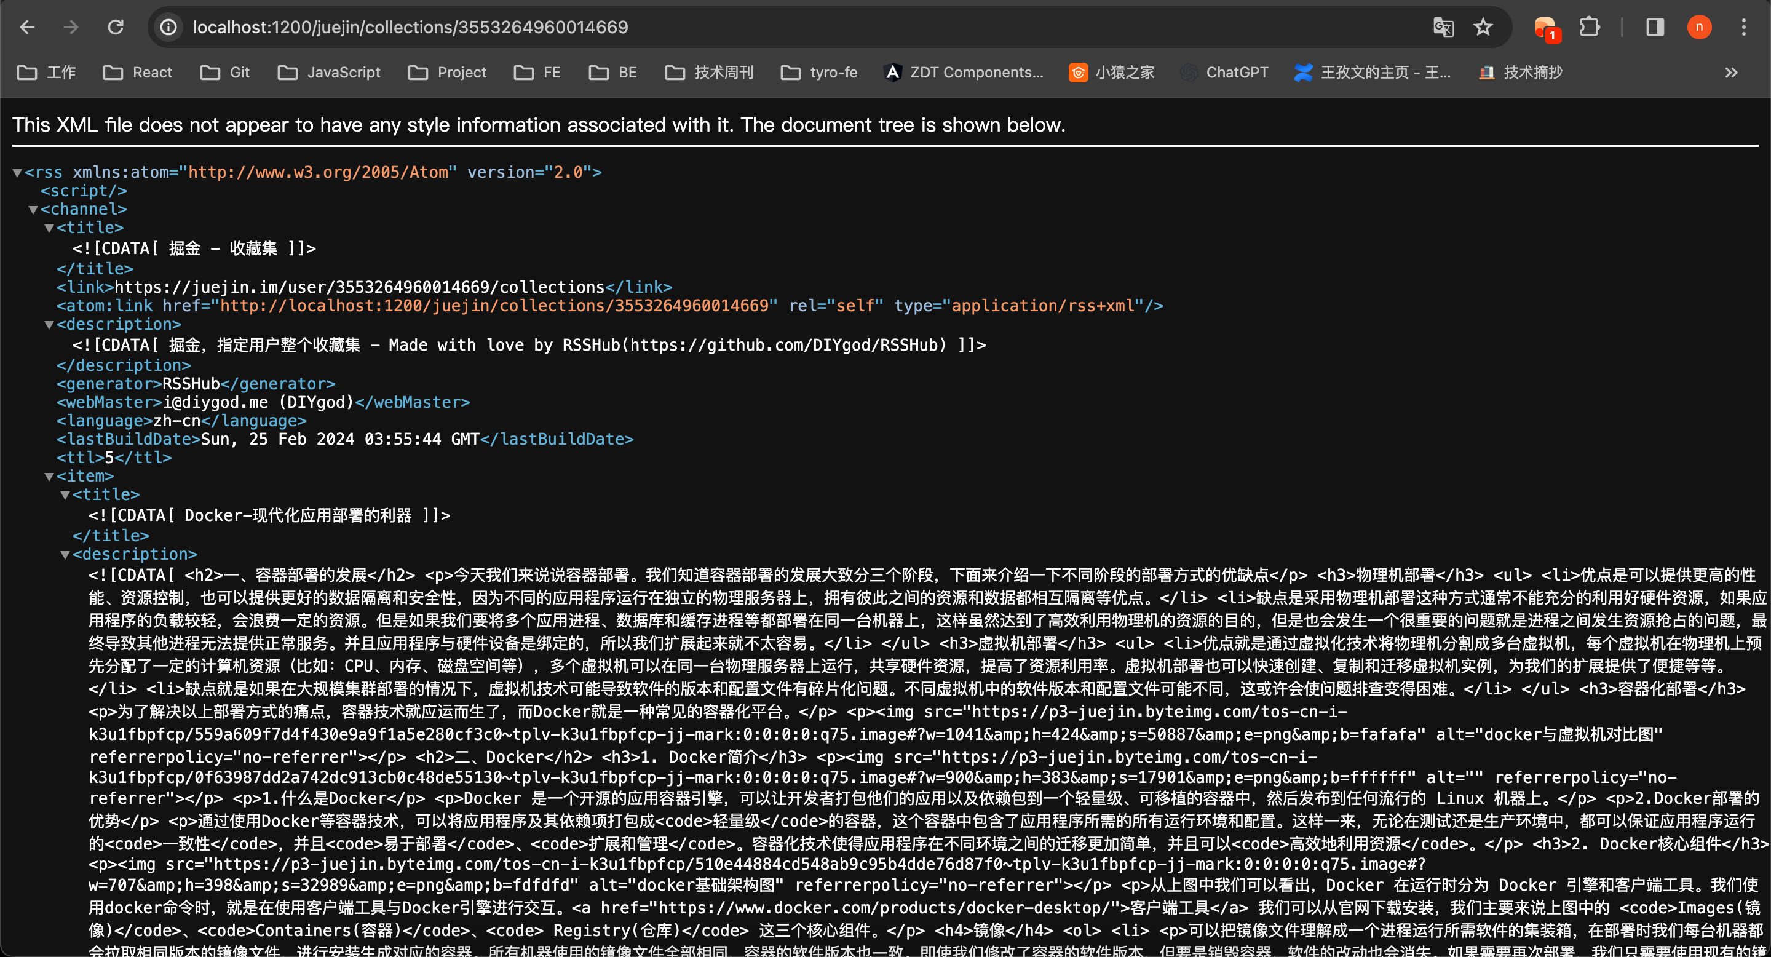Collapse the channel node triangle
Screen dimensions: 1771x957
(x=33, y=210)
